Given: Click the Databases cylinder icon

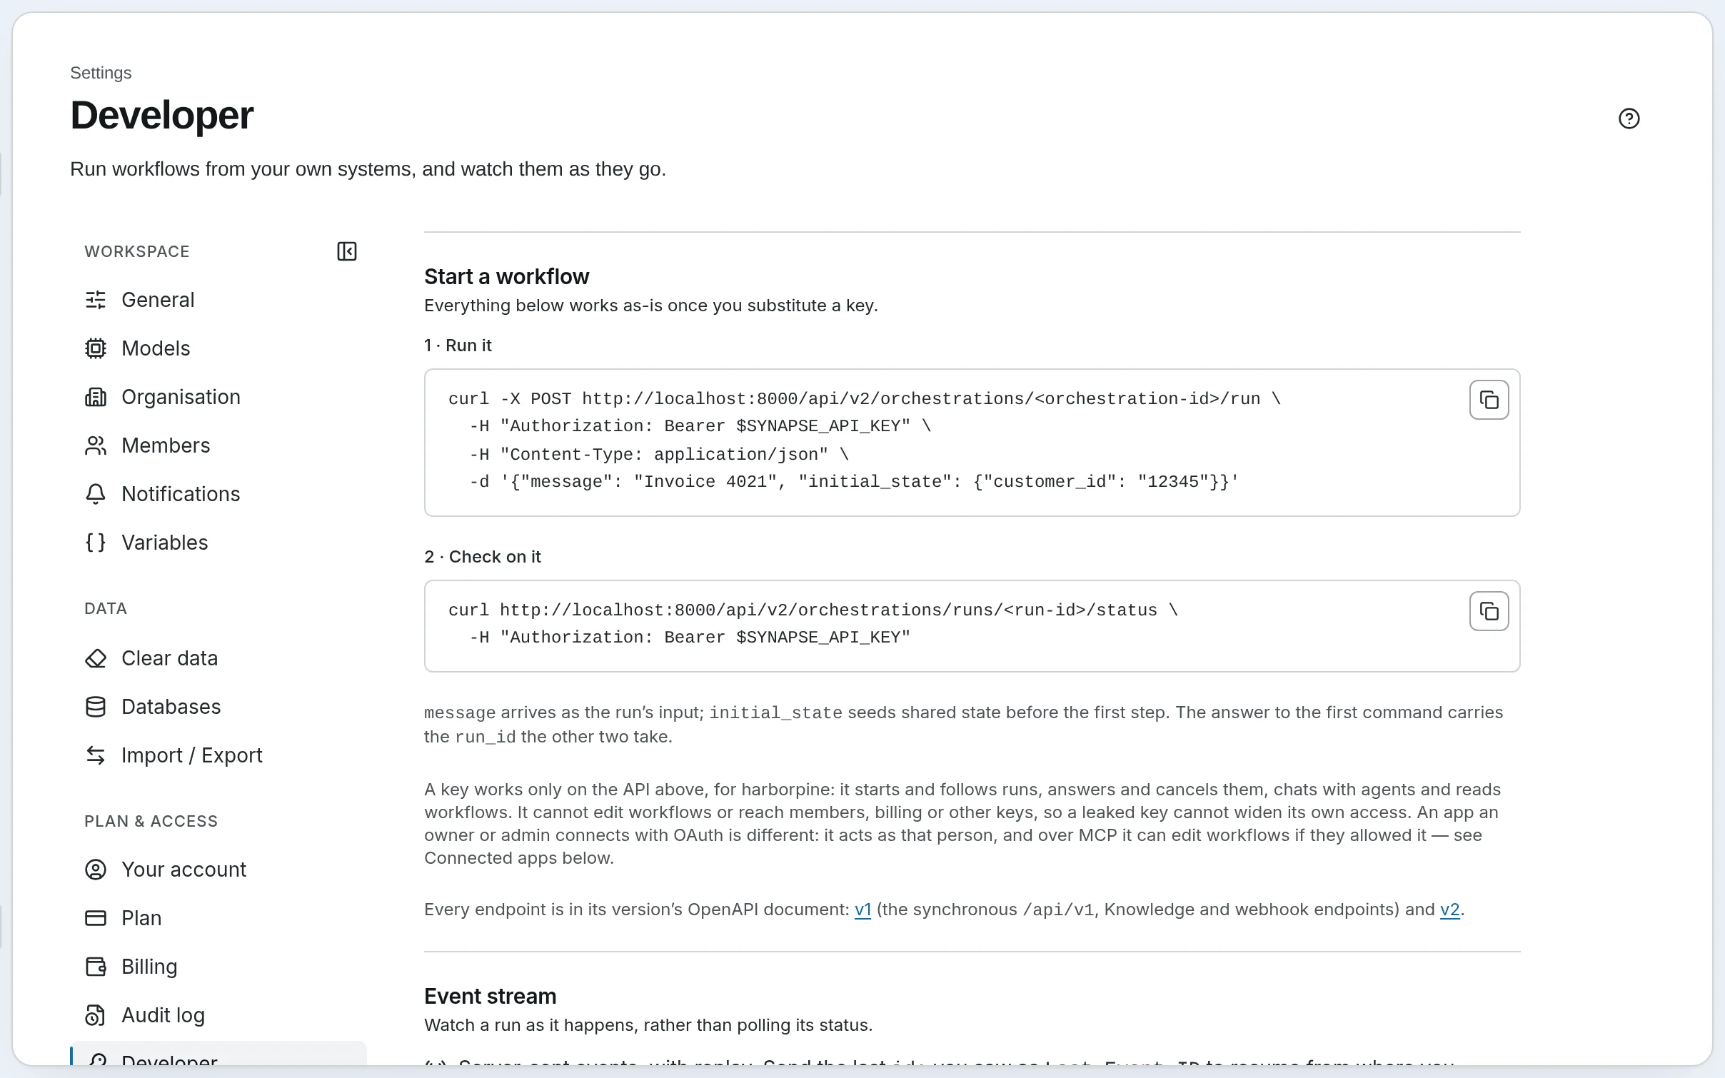Looking at the screenshot, I should [96, 707].
